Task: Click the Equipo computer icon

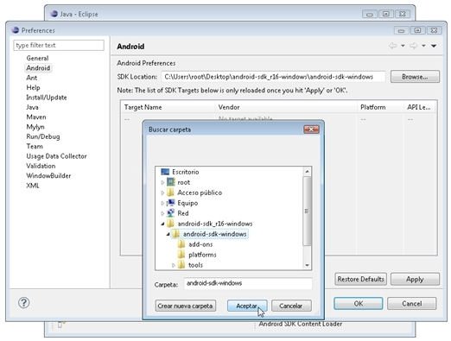Action: click(x=171, y=203)
